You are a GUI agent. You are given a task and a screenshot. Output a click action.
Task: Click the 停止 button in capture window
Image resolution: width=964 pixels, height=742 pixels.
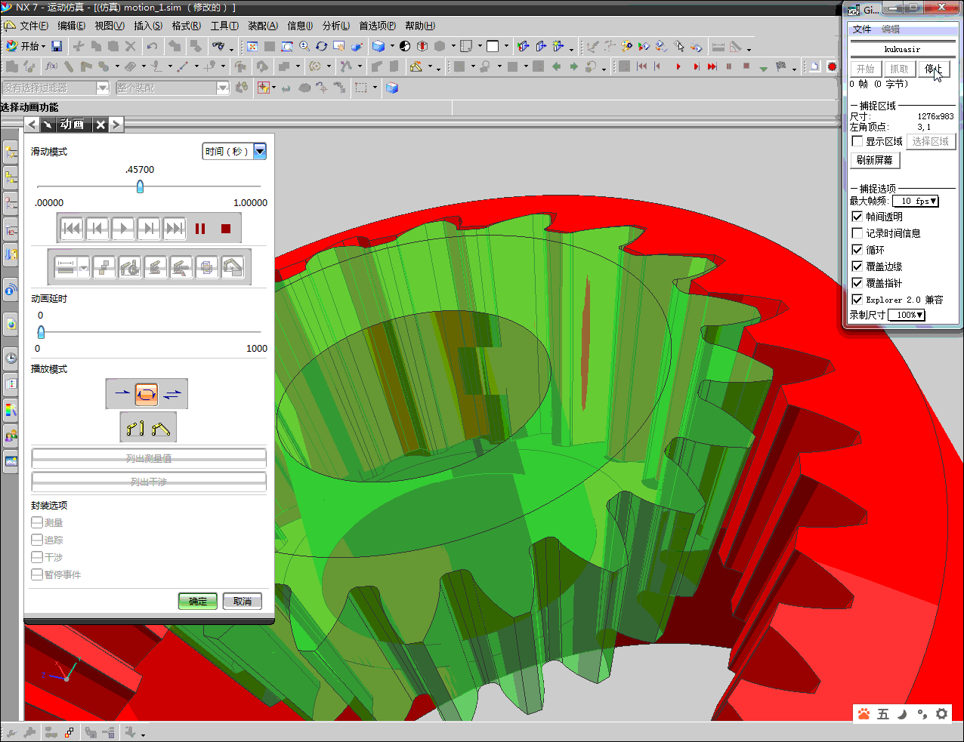coord(934,69)
